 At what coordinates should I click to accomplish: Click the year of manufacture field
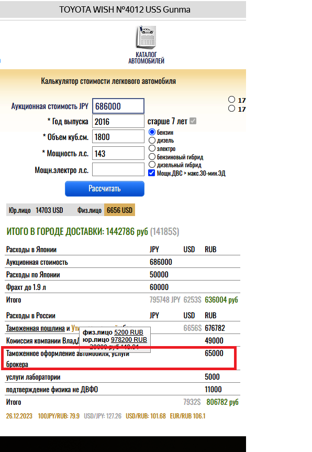(118, 121)
